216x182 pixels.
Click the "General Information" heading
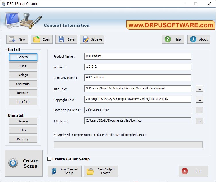click(x=67, y=25)
